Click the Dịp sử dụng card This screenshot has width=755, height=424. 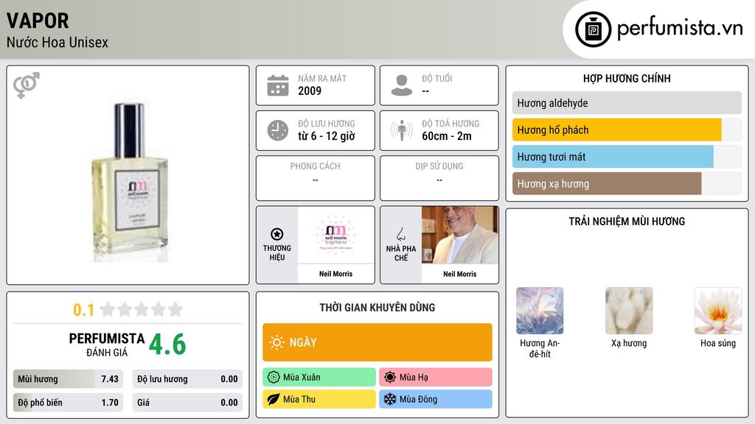439,178
